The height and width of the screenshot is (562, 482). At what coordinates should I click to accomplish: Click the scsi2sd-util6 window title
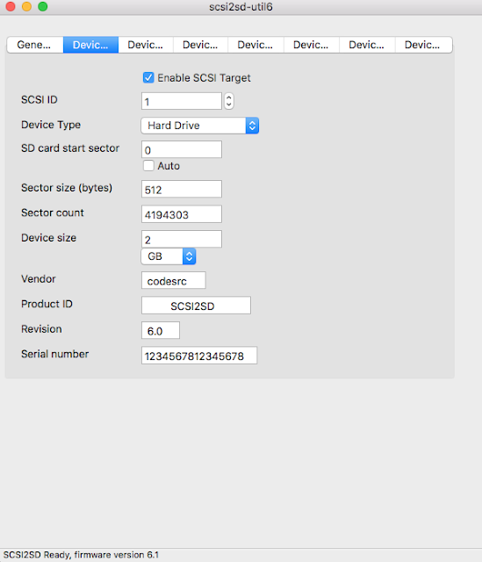tap(241, 7)
